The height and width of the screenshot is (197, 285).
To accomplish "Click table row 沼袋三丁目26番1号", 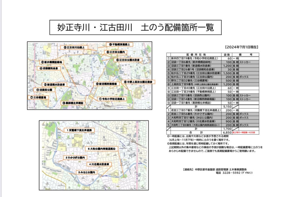I will pos(213,69).
